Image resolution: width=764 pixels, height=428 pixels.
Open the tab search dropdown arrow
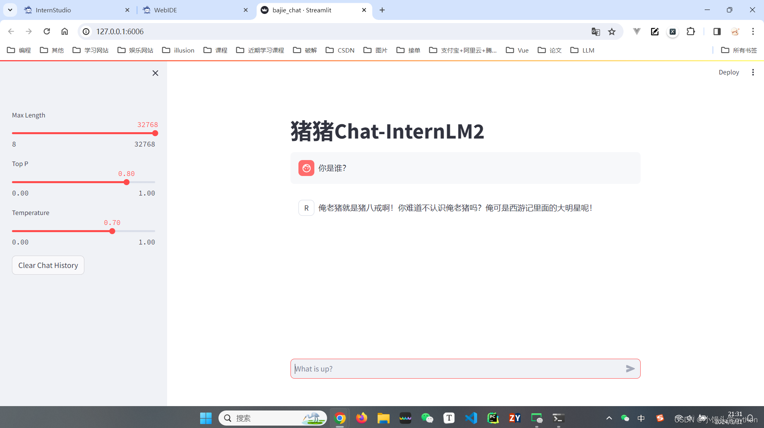click(x=10, y=10)
